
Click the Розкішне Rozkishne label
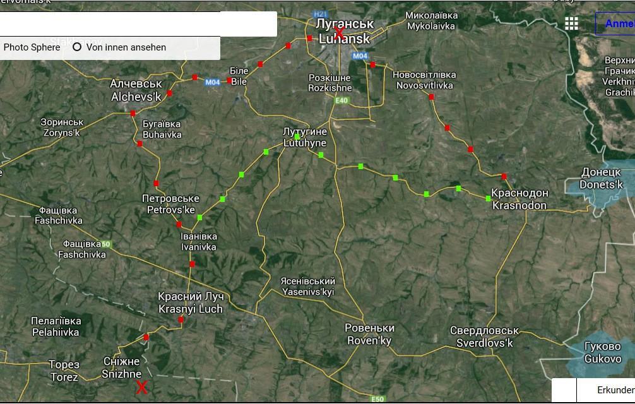pyautogui.click(x=329, y=83)
